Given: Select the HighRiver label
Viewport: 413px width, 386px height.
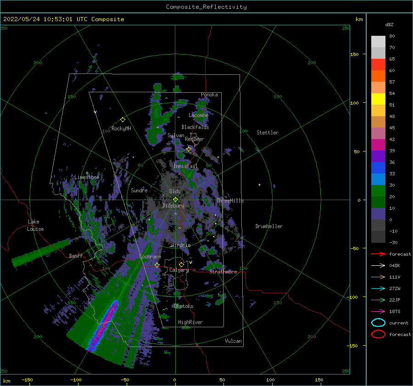Looking at the screenshot, I should [x=190, y=322].
